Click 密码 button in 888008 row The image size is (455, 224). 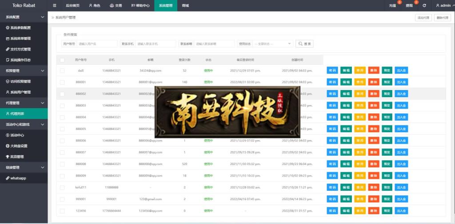(x=332, y=164)
